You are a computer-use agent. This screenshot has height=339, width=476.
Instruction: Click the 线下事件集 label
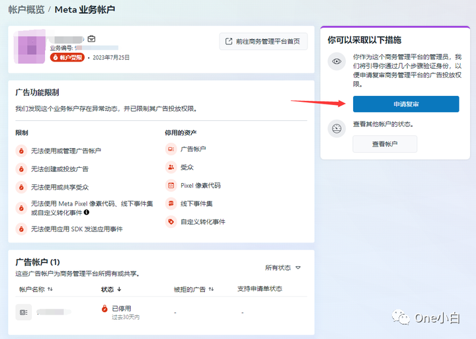click(196, 204)
